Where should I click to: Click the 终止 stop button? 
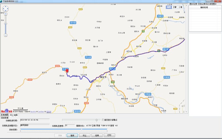(x=85, y=135)
